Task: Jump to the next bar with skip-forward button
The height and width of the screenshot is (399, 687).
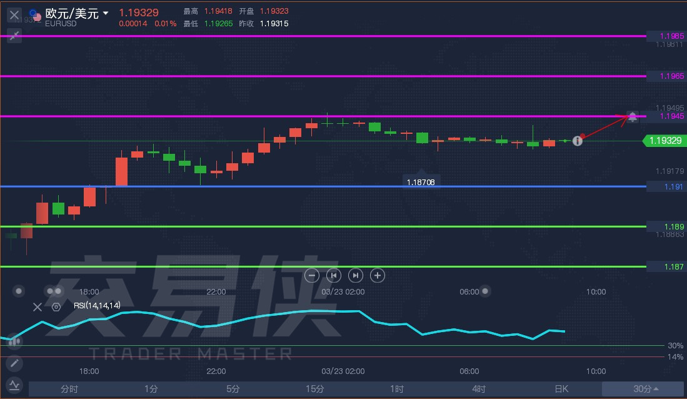Action: point(355,275)
